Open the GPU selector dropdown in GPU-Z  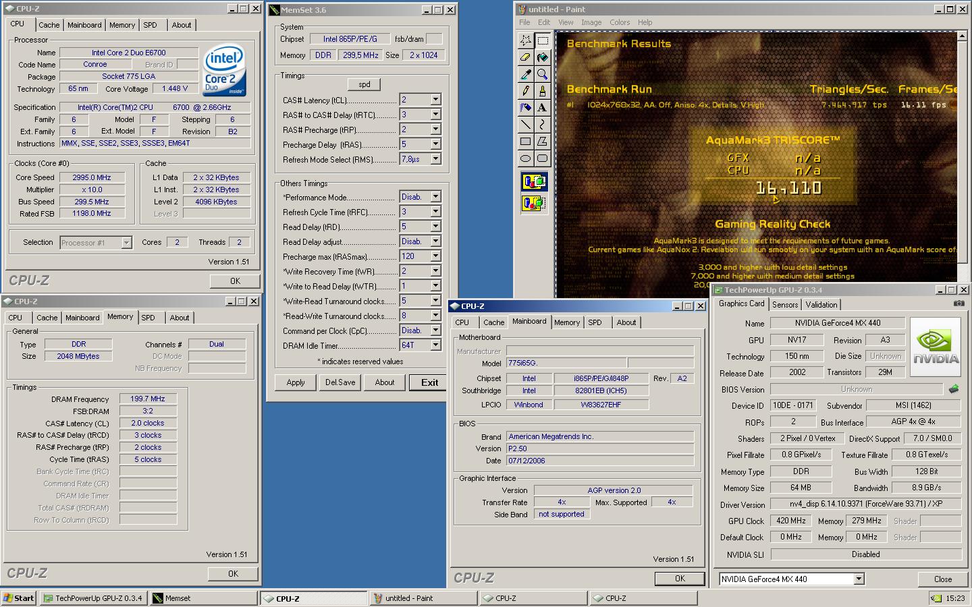pos(859,579)
